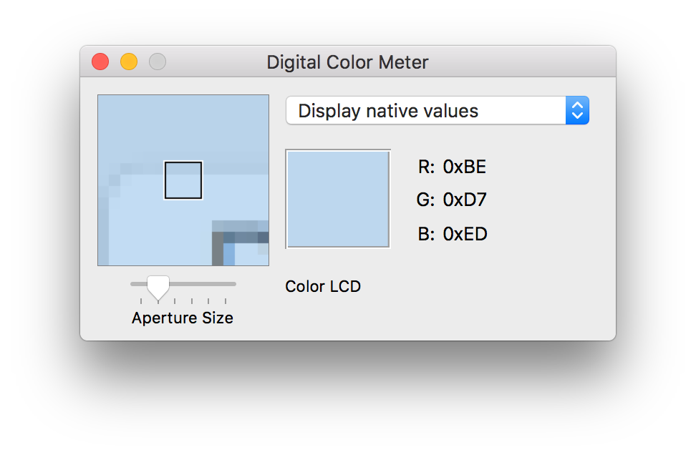
Task: Minimize window with the yellow button
Action: pyautogui.click(x=129, y=62)
